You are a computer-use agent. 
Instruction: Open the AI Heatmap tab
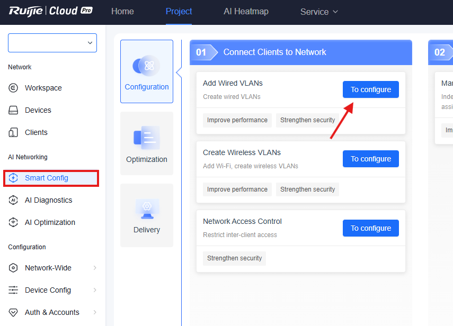pyautogui.click(x=246, y=12)
